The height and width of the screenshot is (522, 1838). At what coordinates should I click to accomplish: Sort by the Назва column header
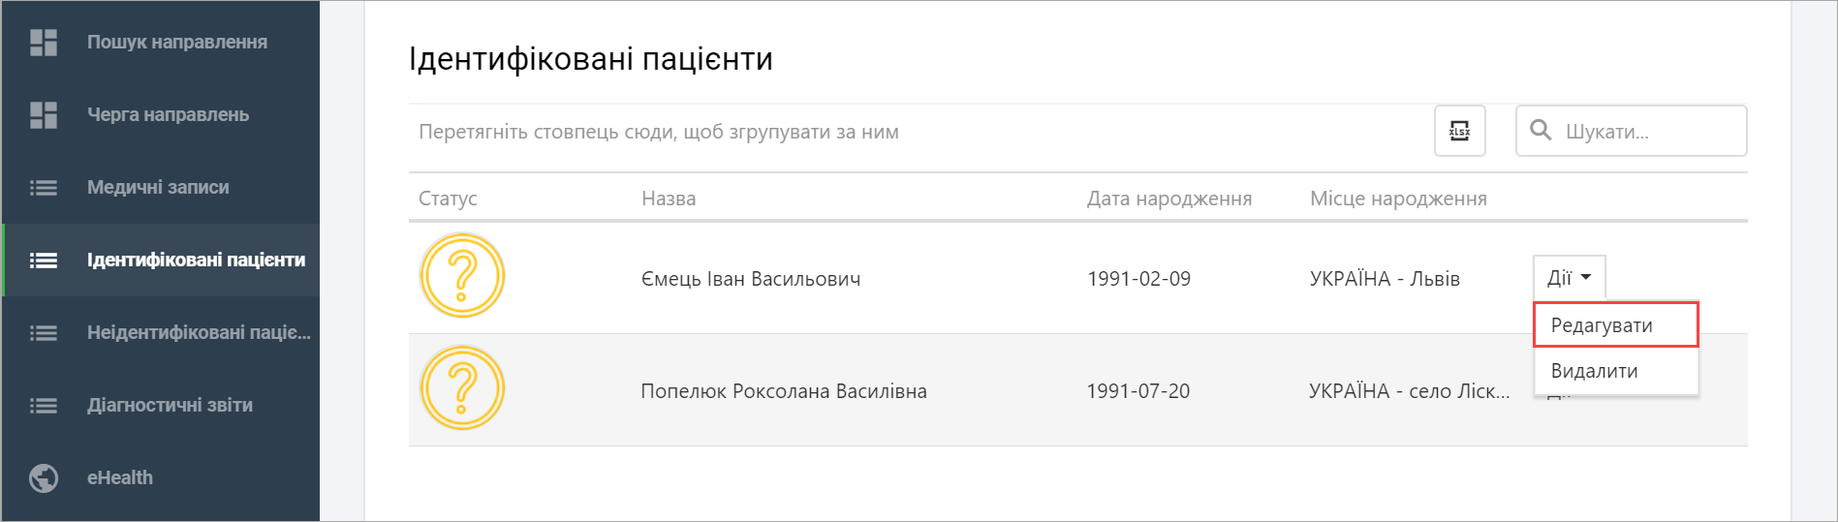[x=669, y=199]
